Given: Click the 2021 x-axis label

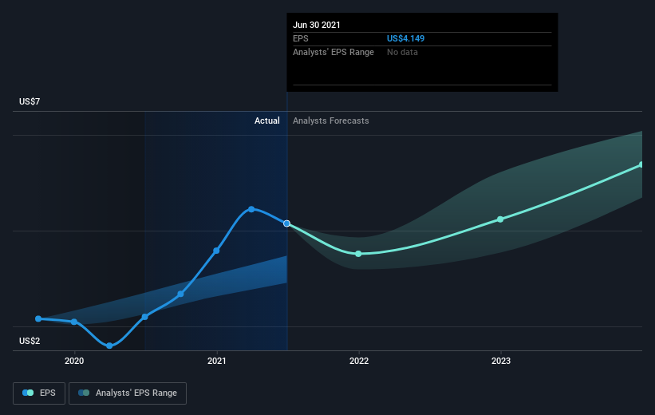Looking at the screenshot, I should pyautogui.click(x=217, y=361).
